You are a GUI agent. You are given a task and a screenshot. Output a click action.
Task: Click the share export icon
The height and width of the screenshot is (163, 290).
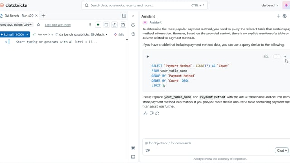point(115,24)
